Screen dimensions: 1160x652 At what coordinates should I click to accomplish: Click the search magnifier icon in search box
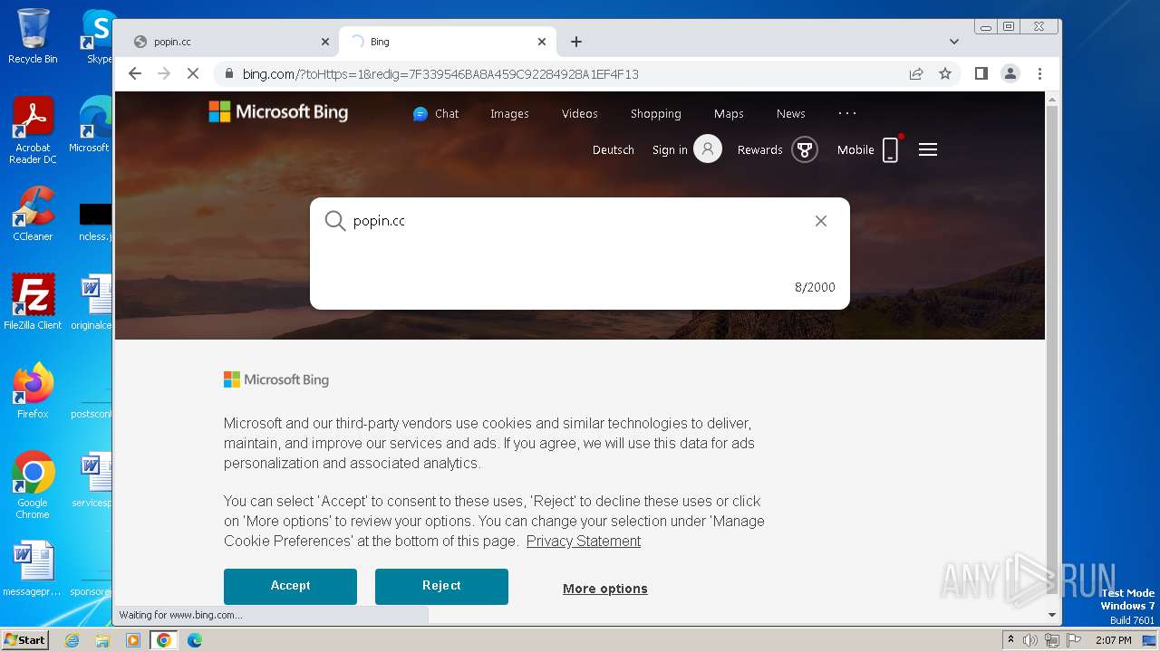click(335, 221)
